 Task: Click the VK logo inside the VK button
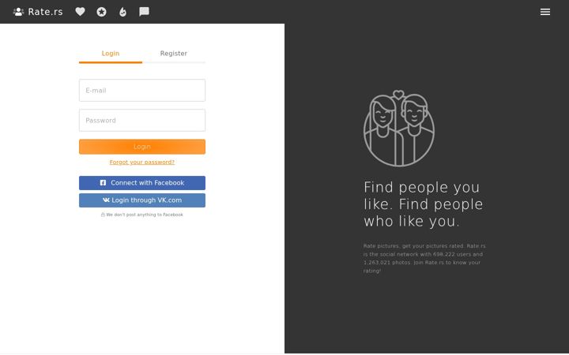[x=106, y=200]
